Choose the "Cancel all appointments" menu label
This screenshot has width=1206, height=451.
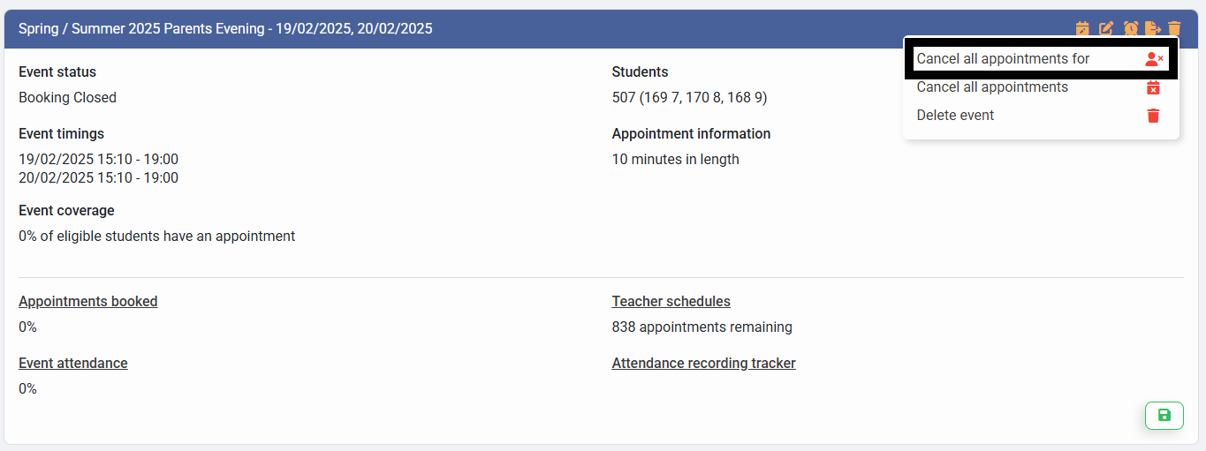(992, 87)
